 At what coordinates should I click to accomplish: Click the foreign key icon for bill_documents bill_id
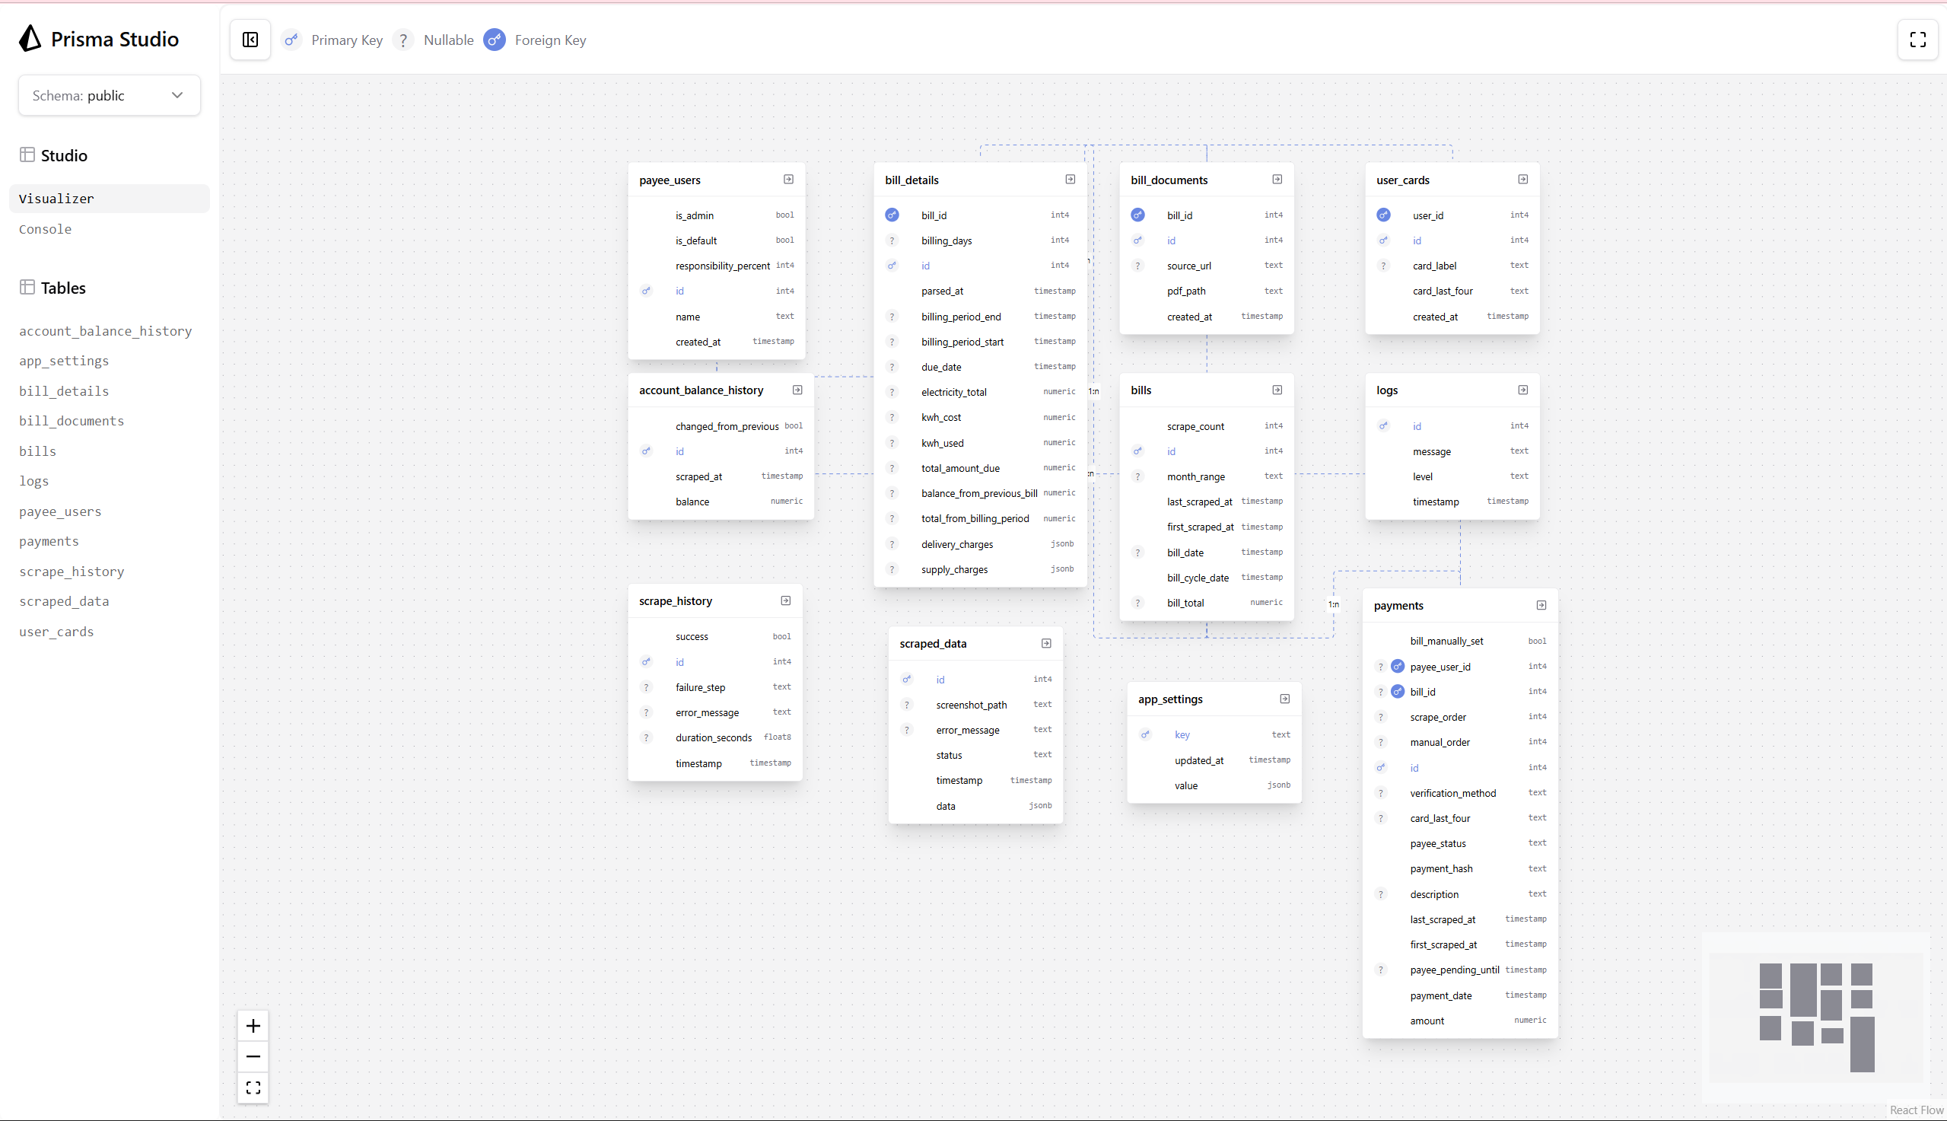[1137, 215]
